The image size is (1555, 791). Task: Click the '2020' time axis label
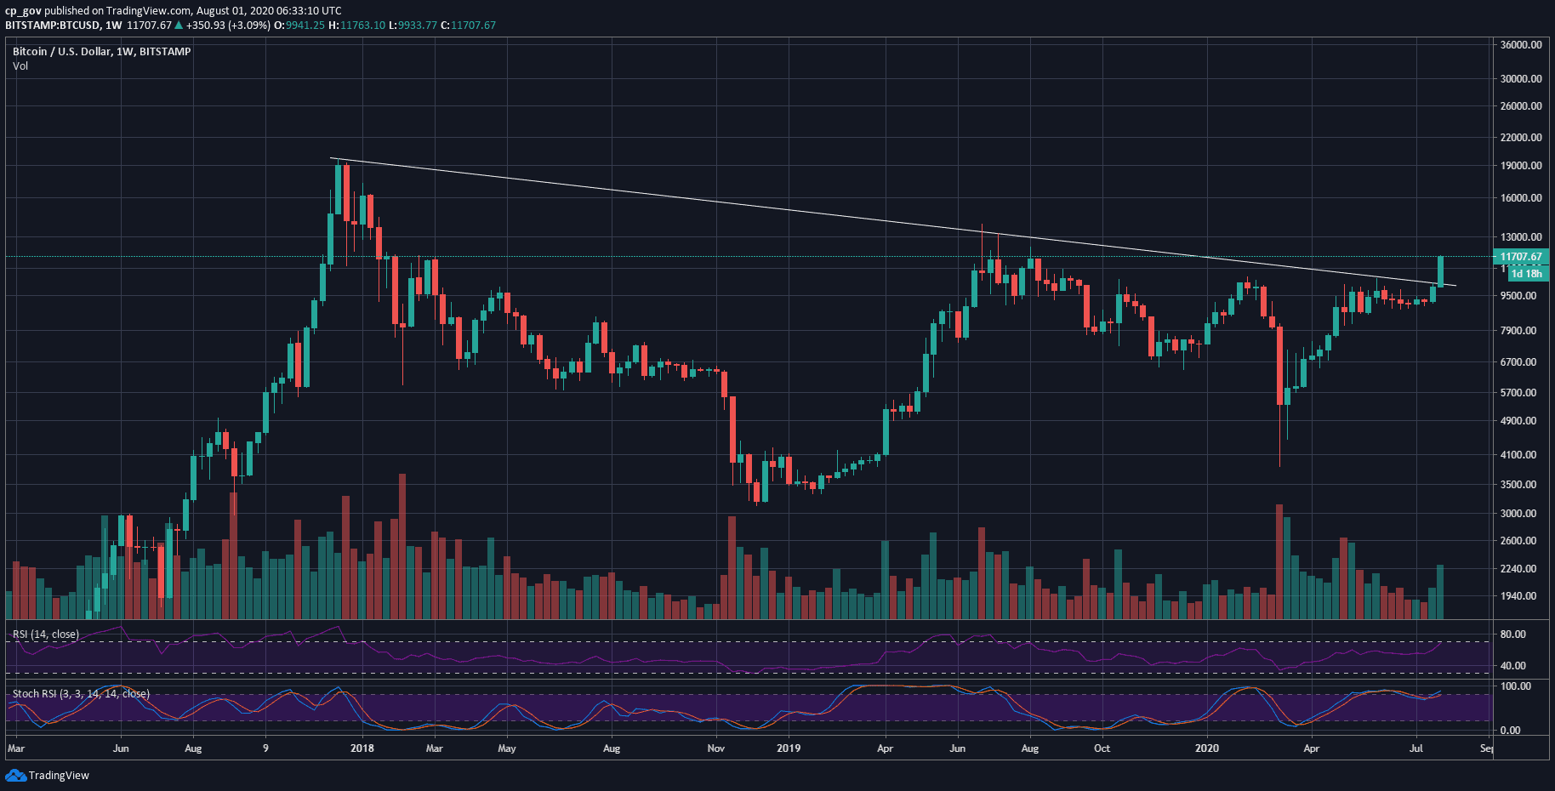click(x=1206, y=748)
